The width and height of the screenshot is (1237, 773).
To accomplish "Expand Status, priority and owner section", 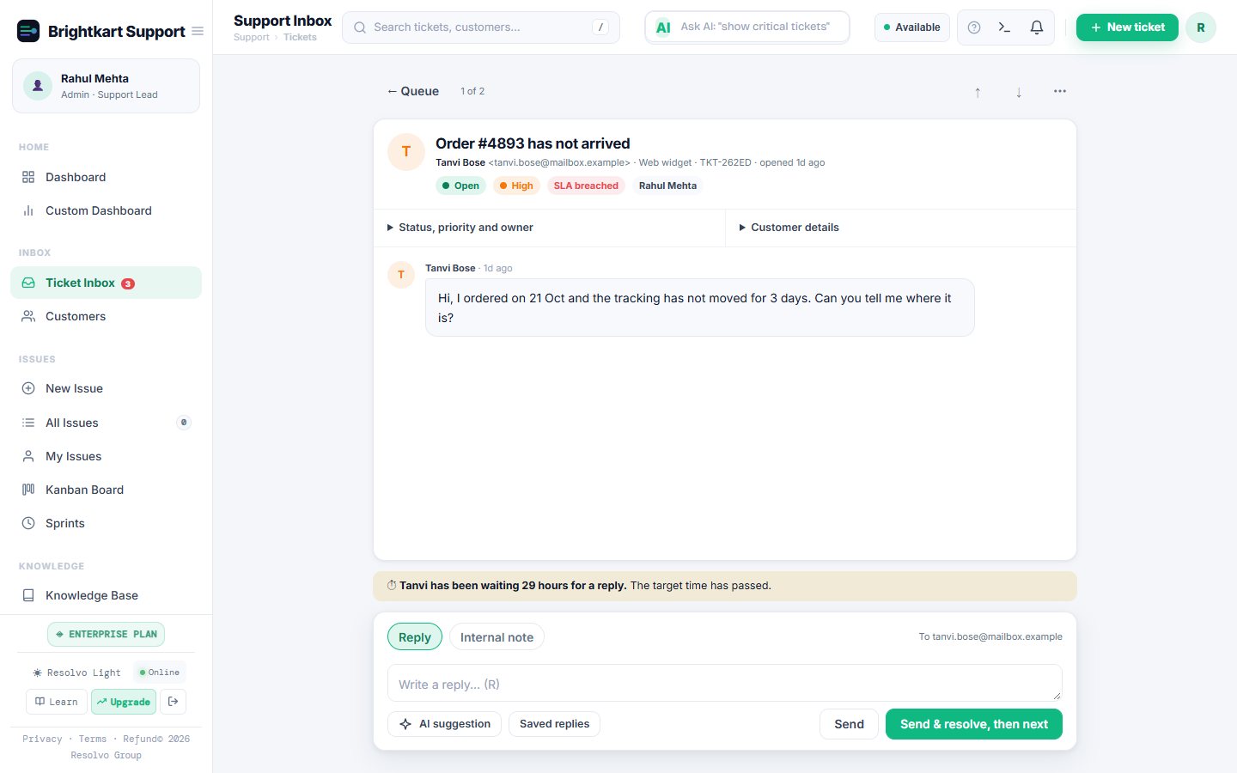I will point(550,228).
